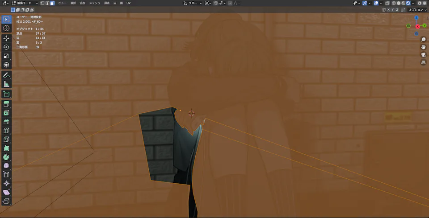Open the ビュー menu

click(x=62, y=3)
